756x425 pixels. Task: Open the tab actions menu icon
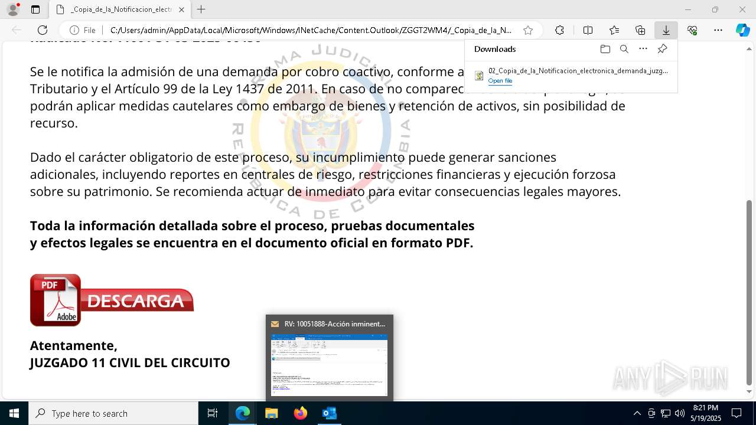(35, 9)
